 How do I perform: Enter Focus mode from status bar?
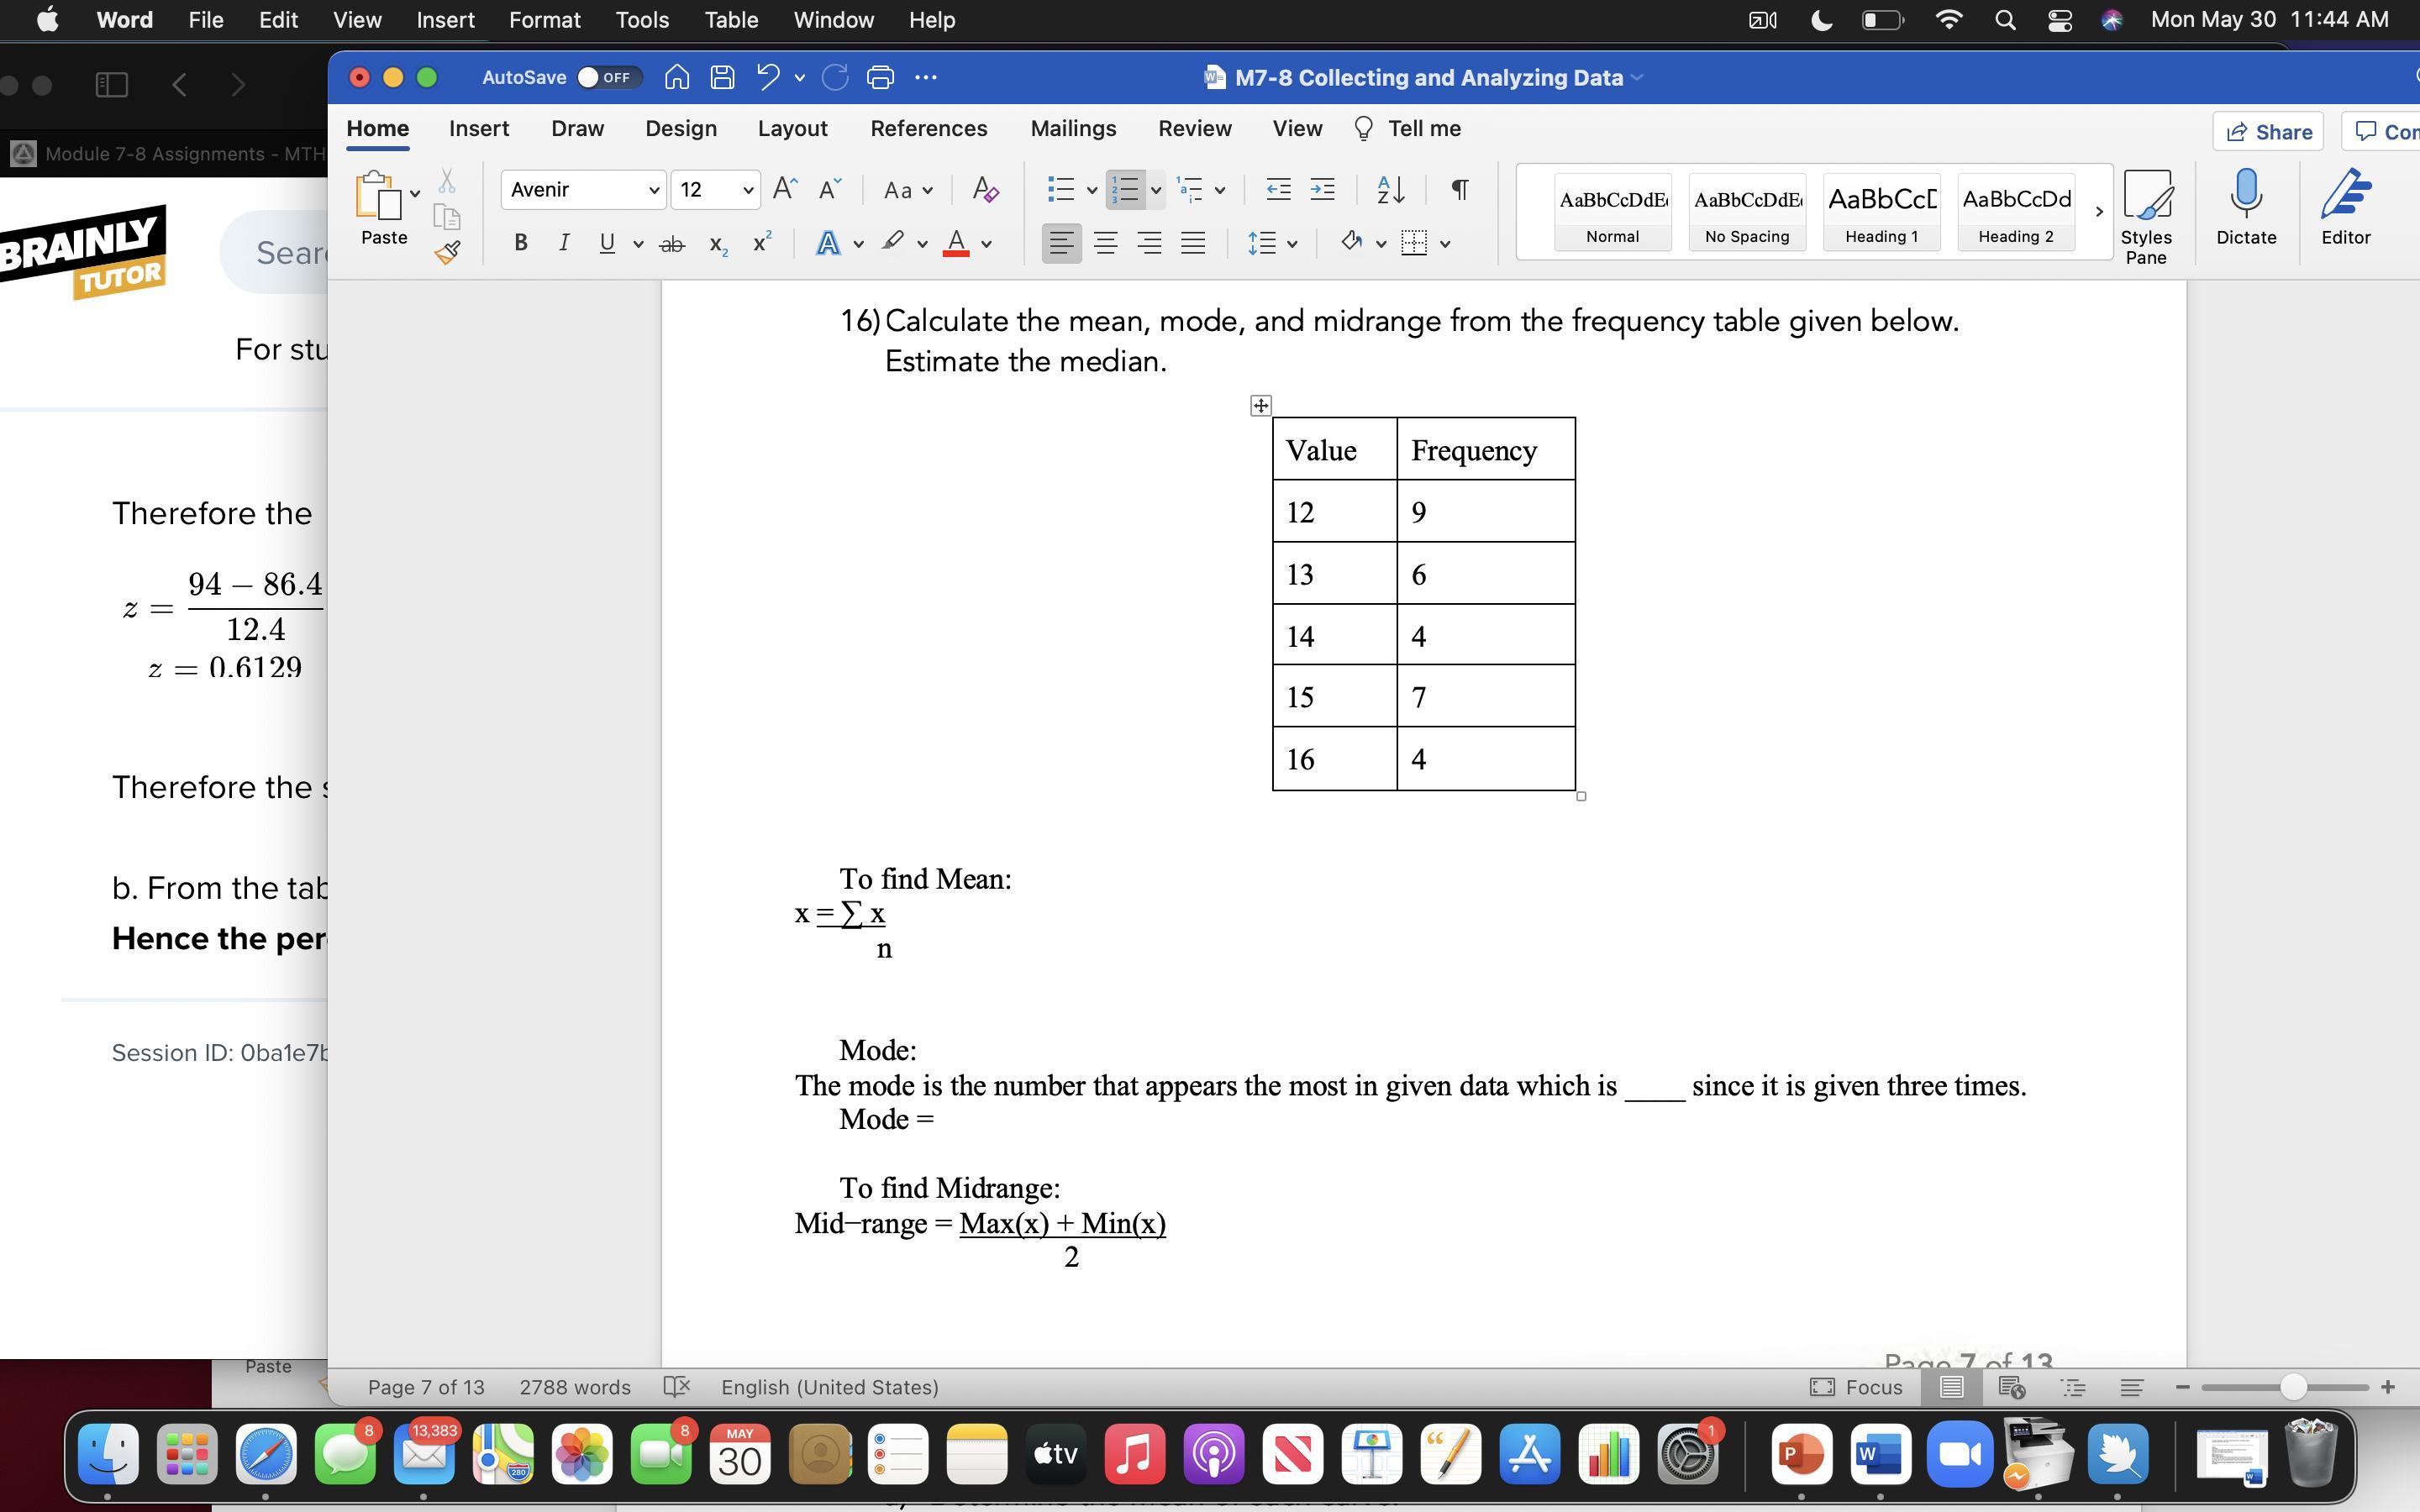tap(1857, 1387)
